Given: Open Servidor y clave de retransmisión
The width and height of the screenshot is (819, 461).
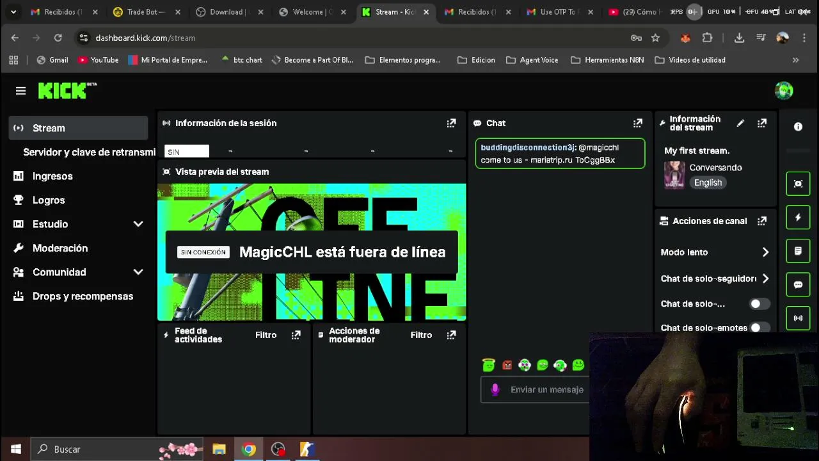Looking at the screenshot, I should 89,152.
